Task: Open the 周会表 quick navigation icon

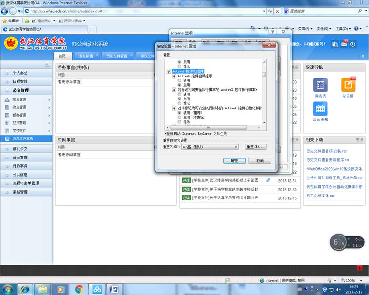Action: coord(320,86)
